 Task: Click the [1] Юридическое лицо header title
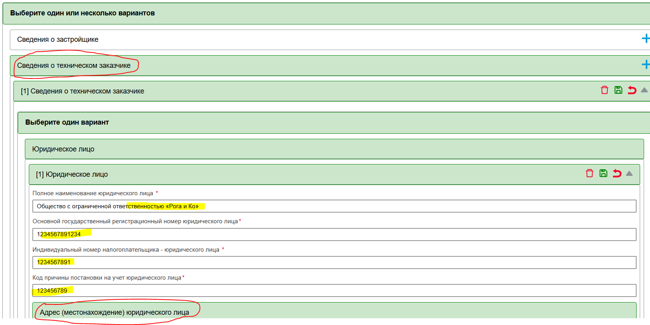[x=72, y=174]
